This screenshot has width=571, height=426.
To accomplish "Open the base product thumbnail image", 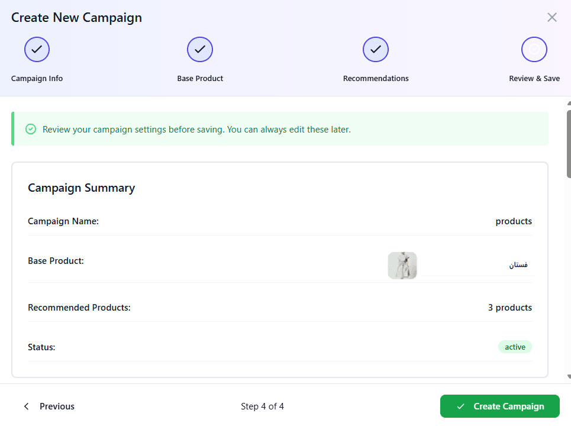I will 402,266.
